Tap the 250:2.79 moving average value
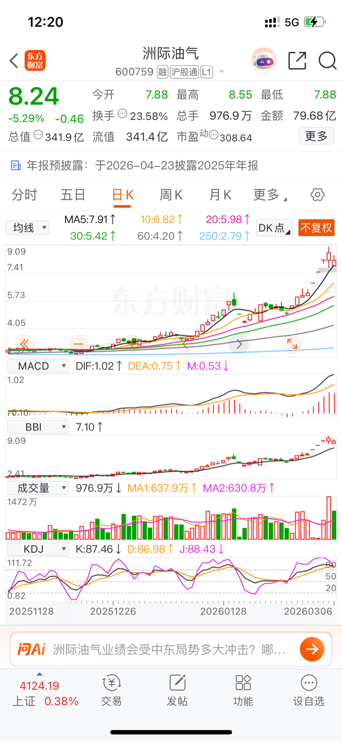The height and width of the screenshot is (742, 342). 225,236
